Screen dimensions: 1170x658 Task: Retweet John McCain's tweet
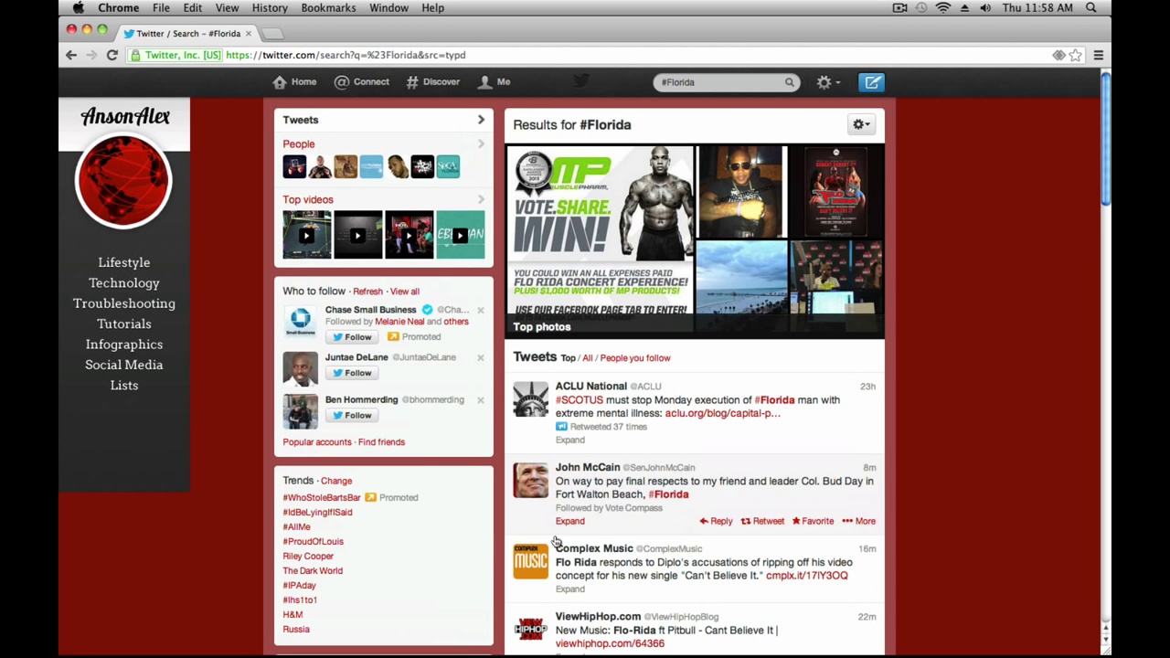pyautogui.click(x=762, y=521)
